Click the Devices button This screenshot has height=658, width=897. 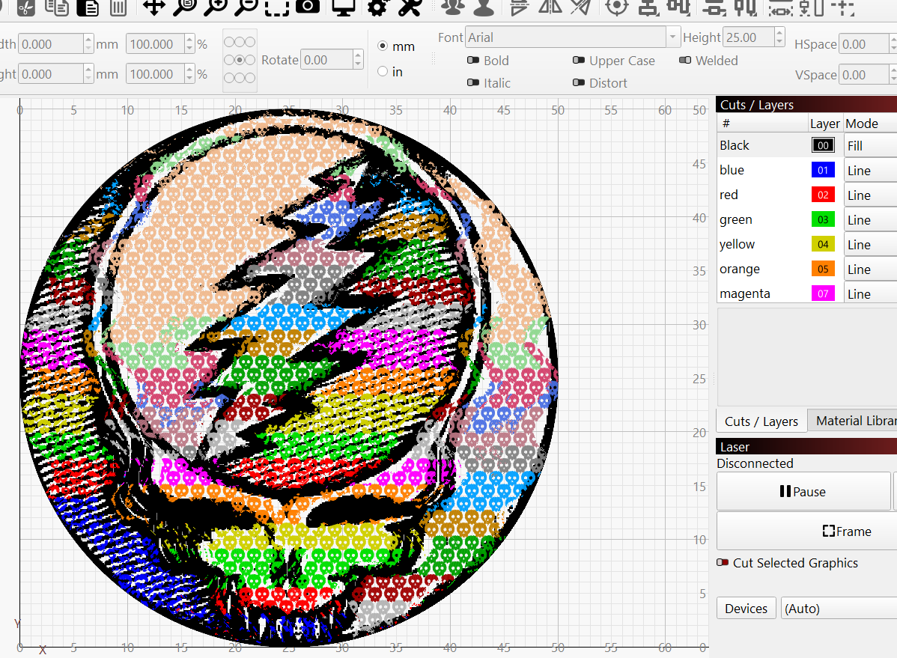746,609
